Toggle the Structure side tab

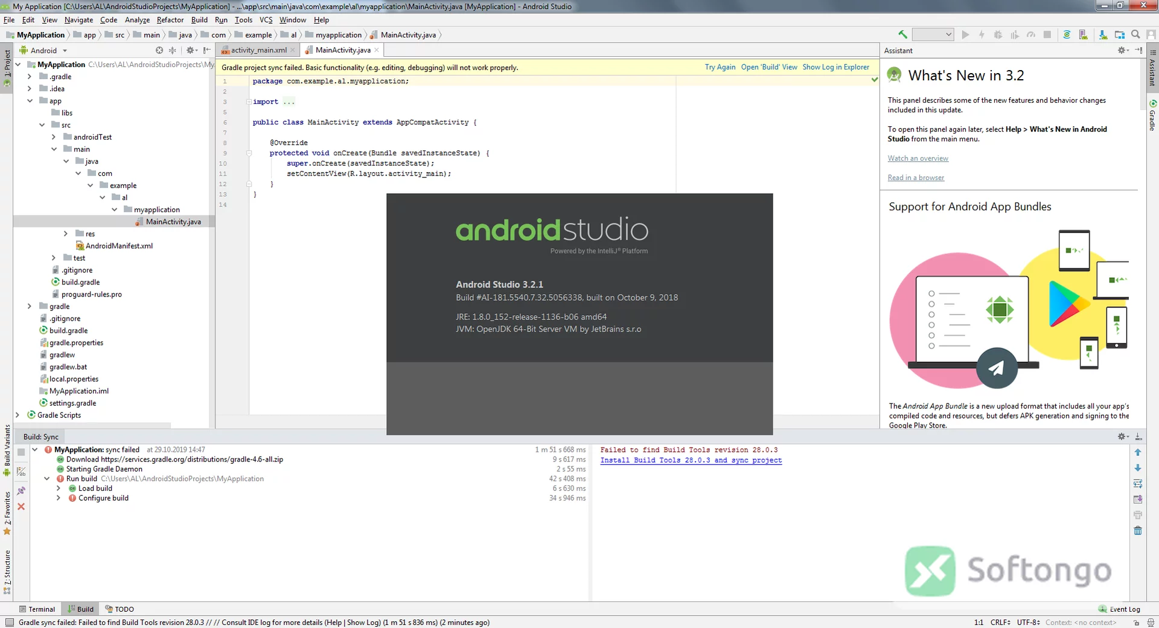pos(7,572)
